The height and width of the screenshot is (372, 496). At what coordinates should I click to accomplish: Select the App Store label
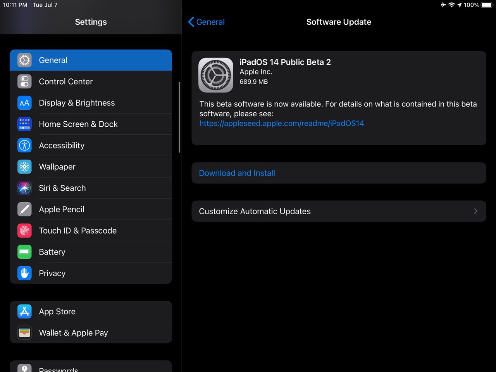(57, 312)
